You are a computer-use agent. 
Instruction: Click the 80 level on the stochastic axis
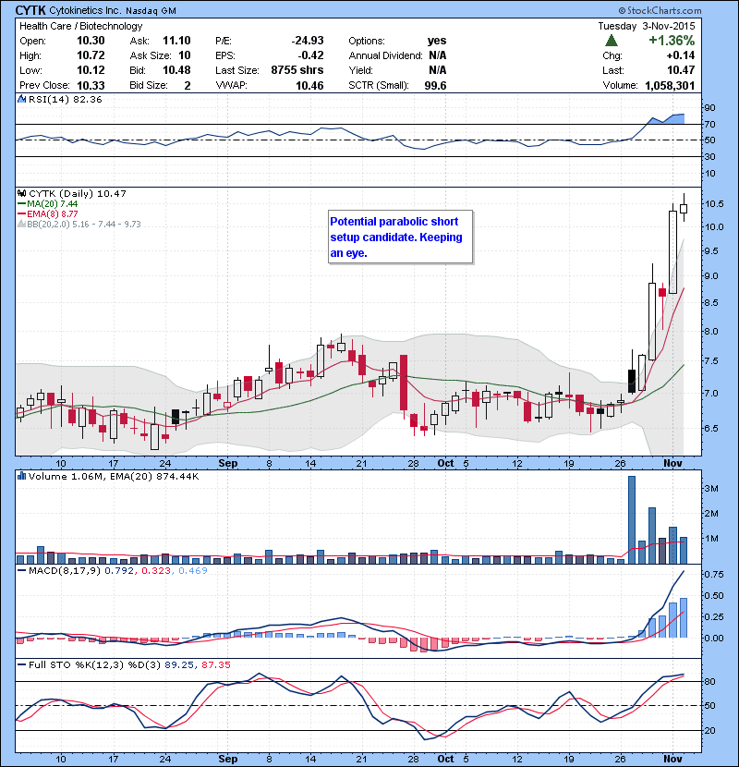[x=709, y=681]
